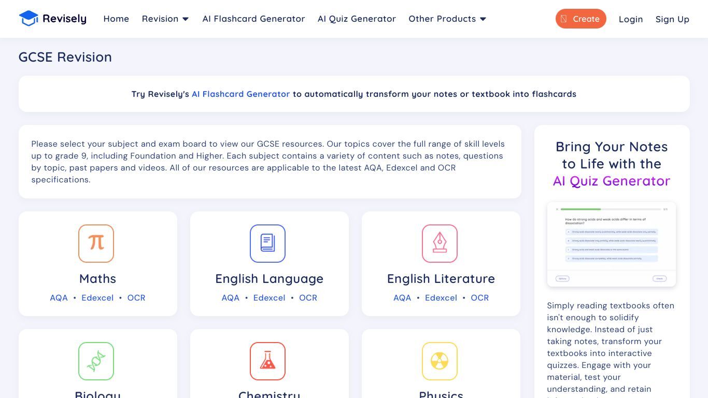Screen dimensions: 708x398
Task: Select the English Literature pen nib icon
Action: pos(440,244)
